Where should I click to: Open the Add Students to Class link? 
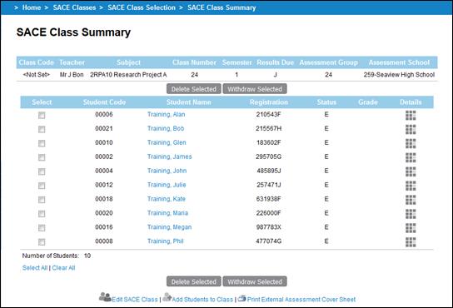tap(202, 300)
